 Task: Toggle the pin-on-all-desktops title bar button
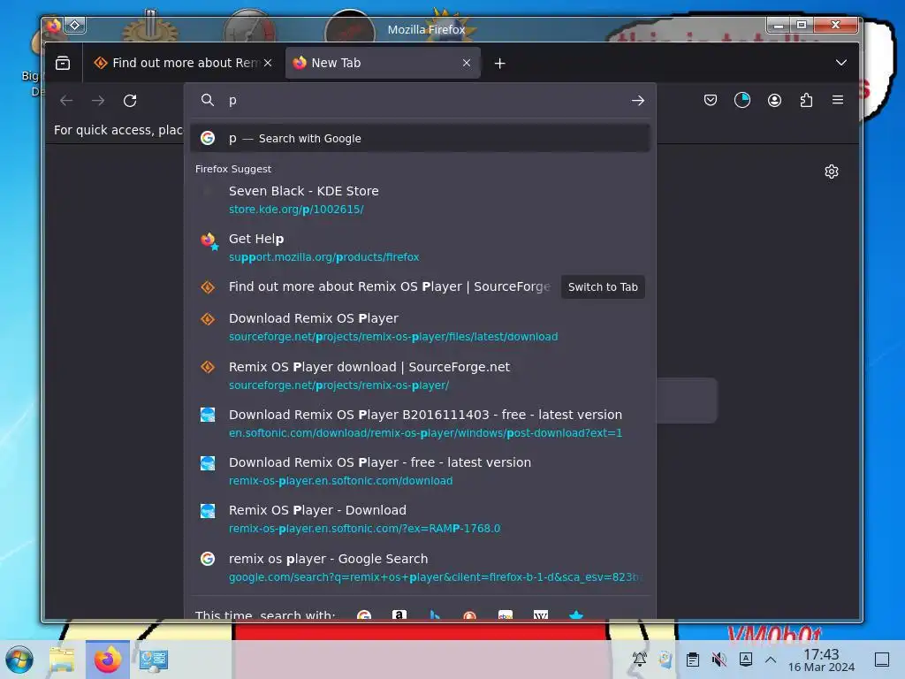(75, 25)
